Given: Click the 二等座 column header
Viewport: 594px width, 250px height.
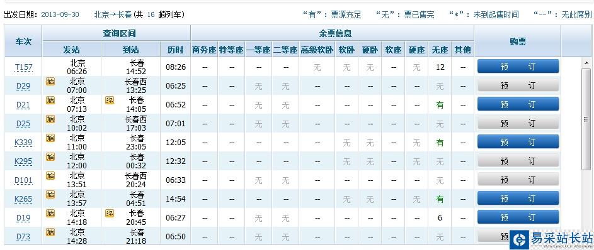Looking at the screenshot, I should click(285, 50).
